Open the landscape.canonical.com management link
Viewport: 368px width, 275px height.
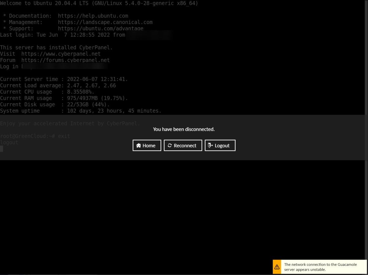(x=105, y=22)
